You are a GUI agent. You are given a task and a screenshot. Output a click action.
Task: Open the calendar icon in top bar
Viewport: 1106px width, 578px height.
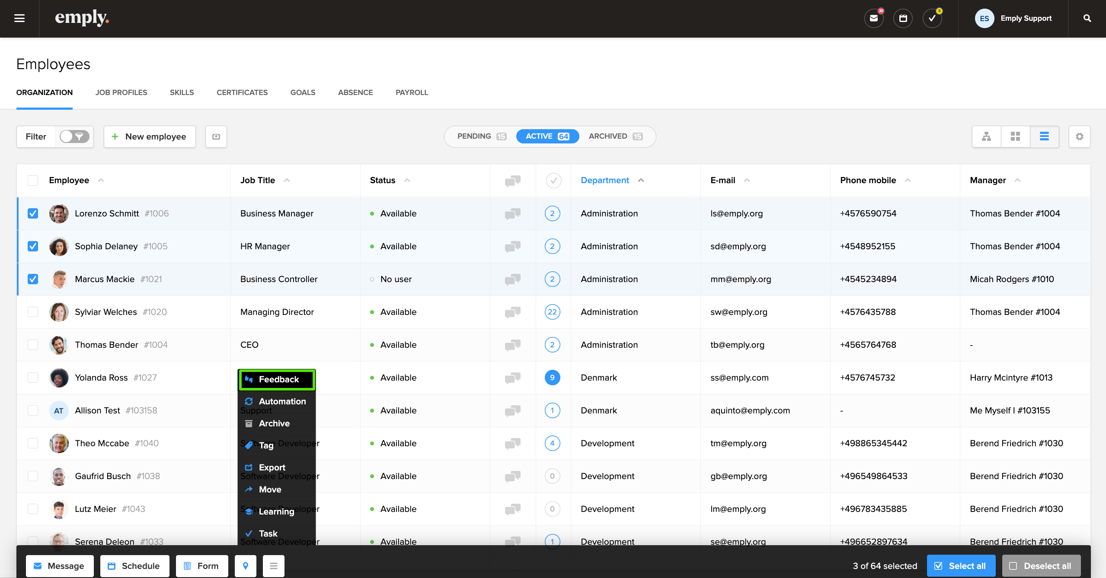tap(903, 18)
